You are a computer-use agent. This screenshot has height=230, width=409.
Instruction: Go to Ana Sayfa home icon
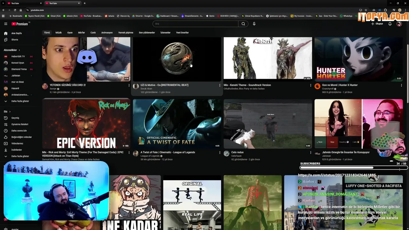pyautogui.click(x=5, y=33)
